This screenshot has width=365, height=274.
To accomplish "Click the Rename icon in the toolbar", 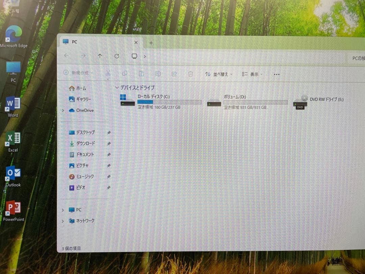I will tap(157, 73).
